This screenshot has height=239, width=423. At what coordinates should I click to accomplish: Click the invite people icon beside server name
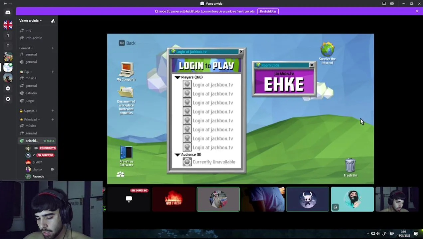click(x=53, y=21)
